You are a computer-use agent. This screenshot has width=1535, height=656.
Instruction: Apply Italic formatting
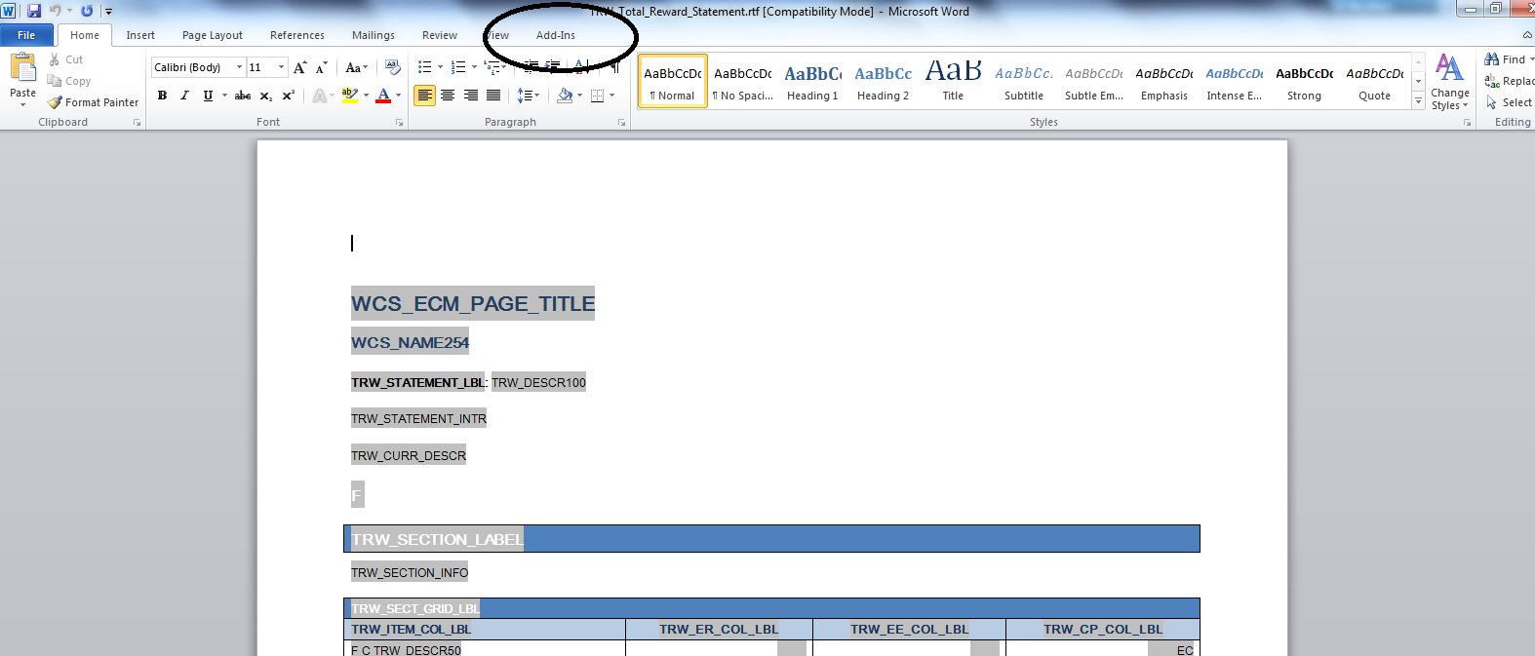point(184,96)
